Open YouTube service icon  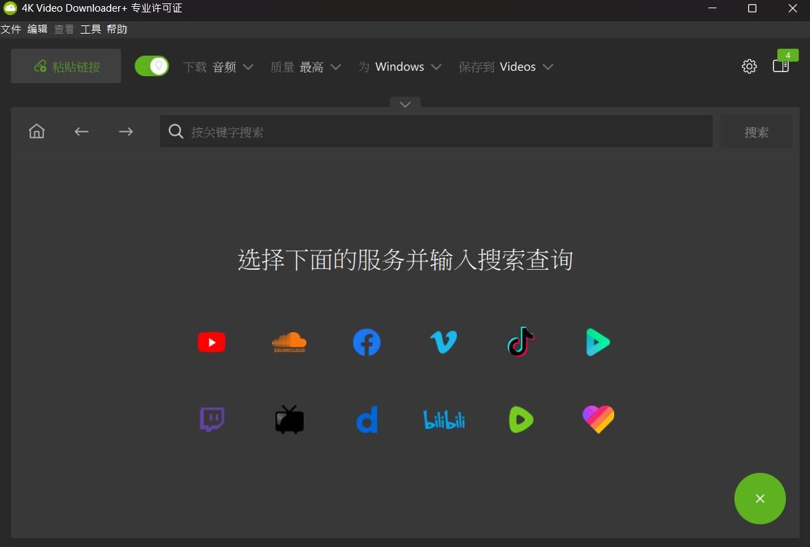click(212, 342)
